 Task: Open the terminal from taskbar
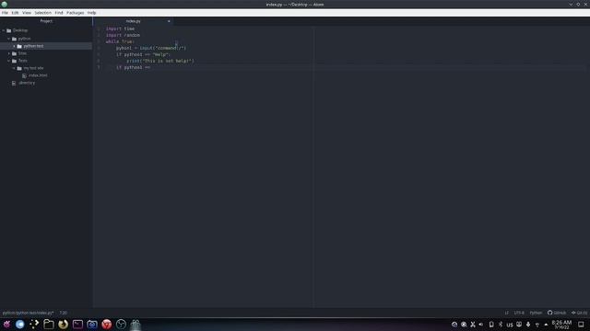[77, 325]
